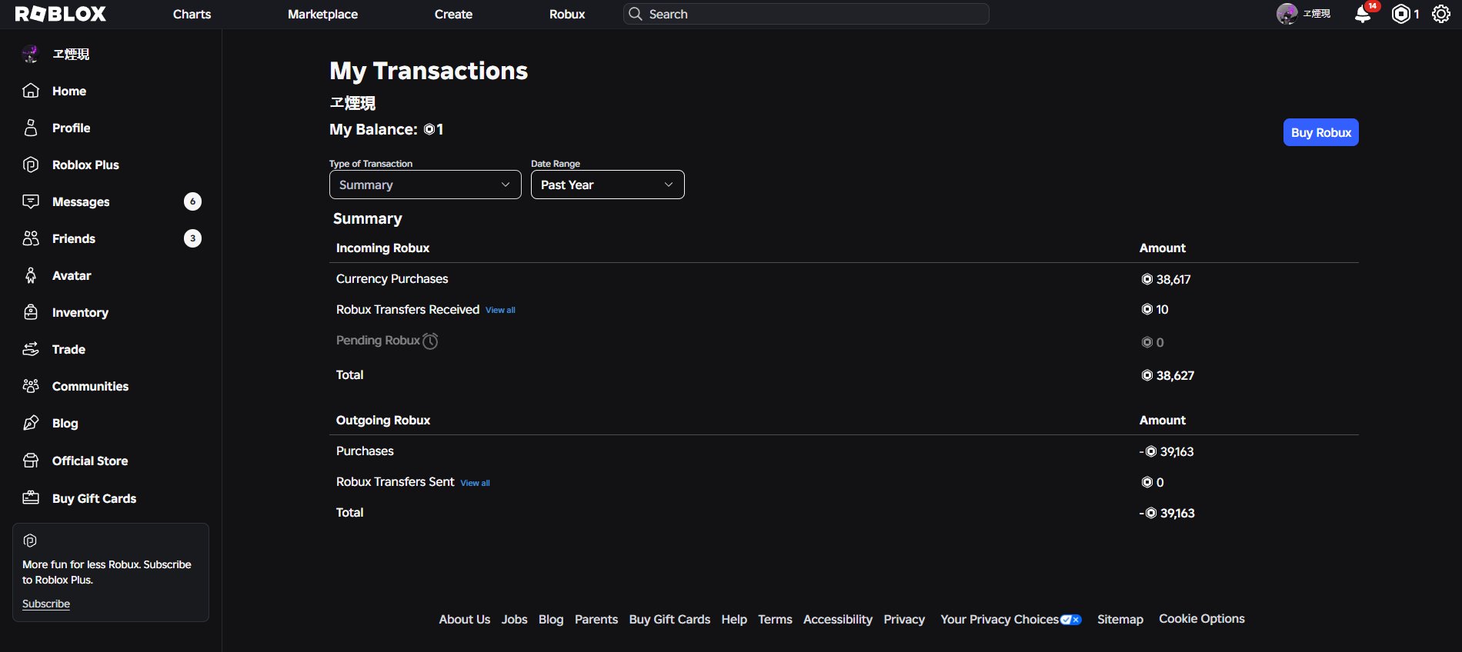Click the My Balance value
This screenshot has height=652, width=1462.
tap(433, 129)
